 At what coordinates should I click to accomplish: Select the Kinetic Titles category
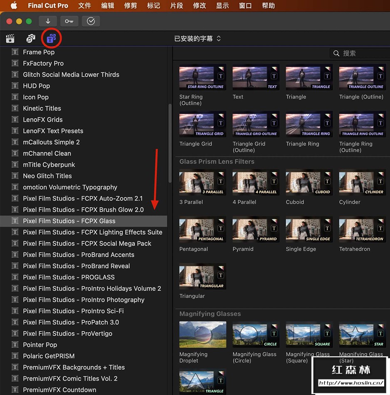pyautogui.click(x=42, y=109)
